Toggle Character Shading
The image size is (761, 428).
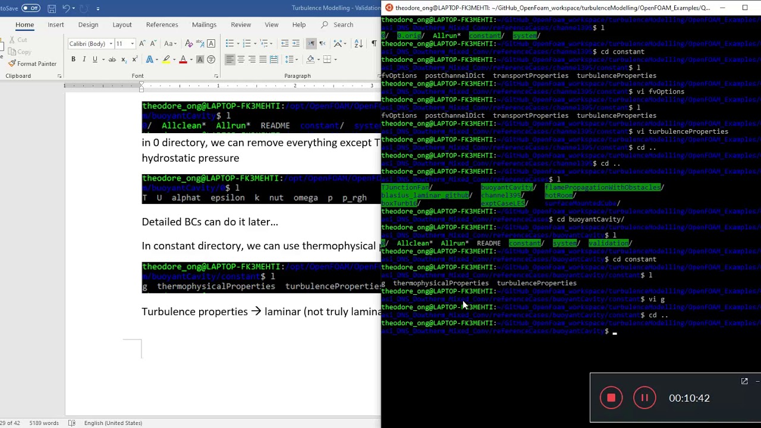(x=200, y=59)
